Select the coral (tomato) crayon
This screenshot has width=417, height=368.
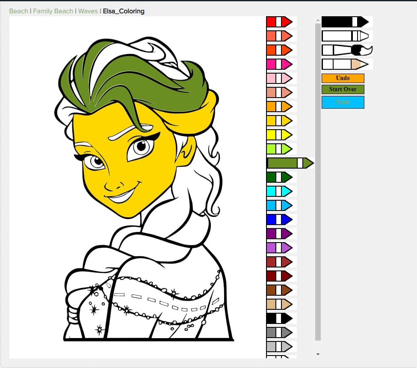[x=280, y=36]
